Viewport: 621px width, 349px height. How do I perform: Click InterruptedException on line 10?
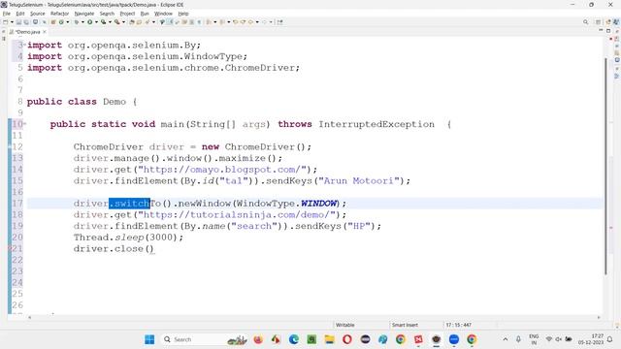(x=376, y=124)
